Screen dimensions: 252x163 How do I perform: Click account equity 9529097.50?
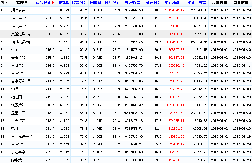(x=134, y=10)
